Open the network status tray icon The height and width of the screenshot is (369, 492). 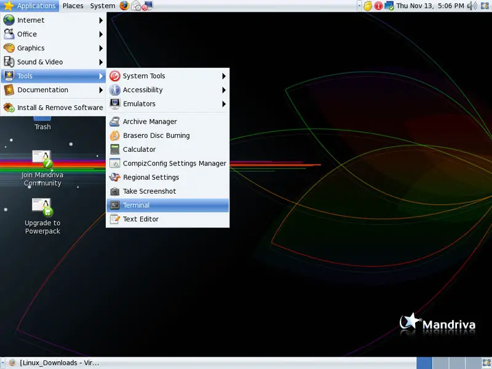pyautogui.click(x=389, y=6)
